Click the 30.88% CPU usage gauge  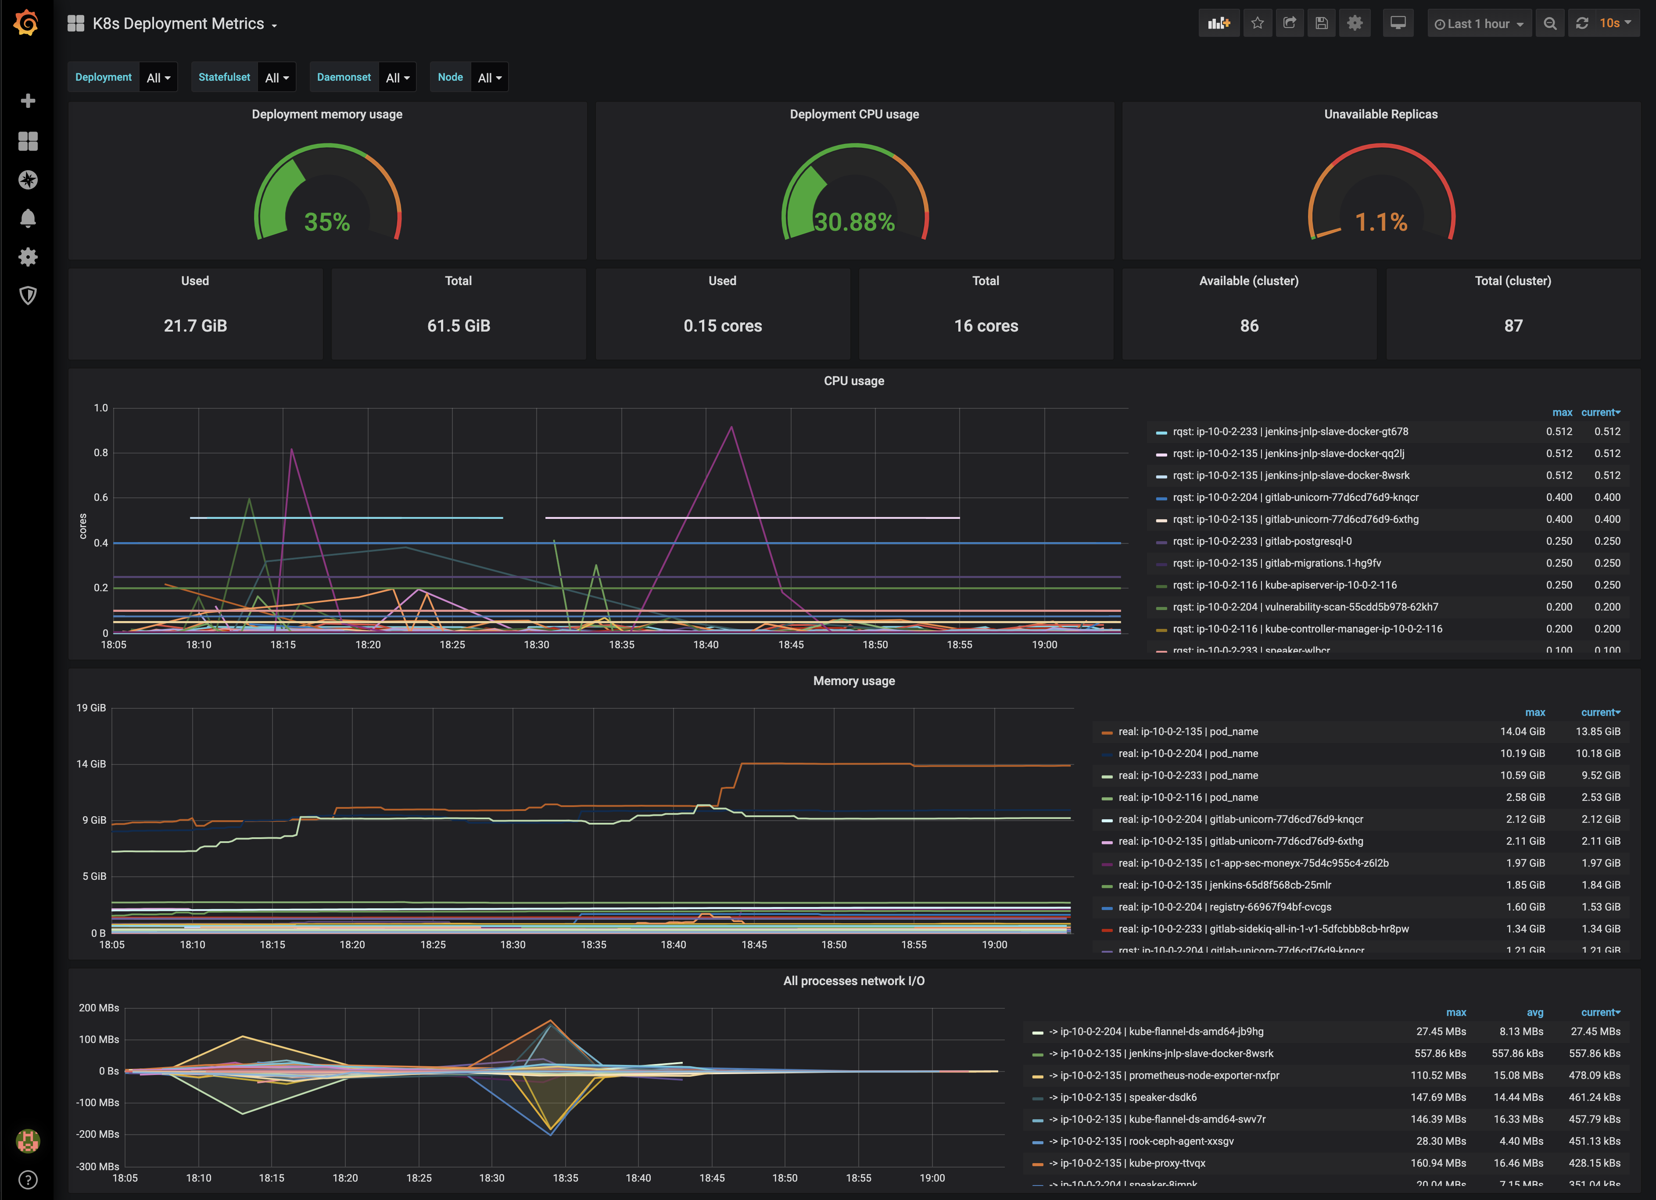pyautogui.click(x=854, y=191)
